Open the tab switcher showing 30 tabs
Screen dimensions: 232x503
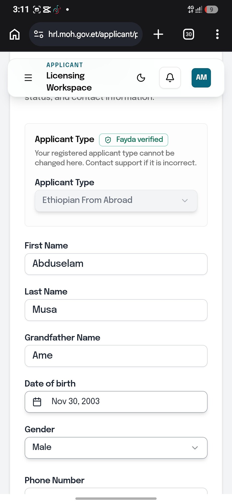[189, 34]
